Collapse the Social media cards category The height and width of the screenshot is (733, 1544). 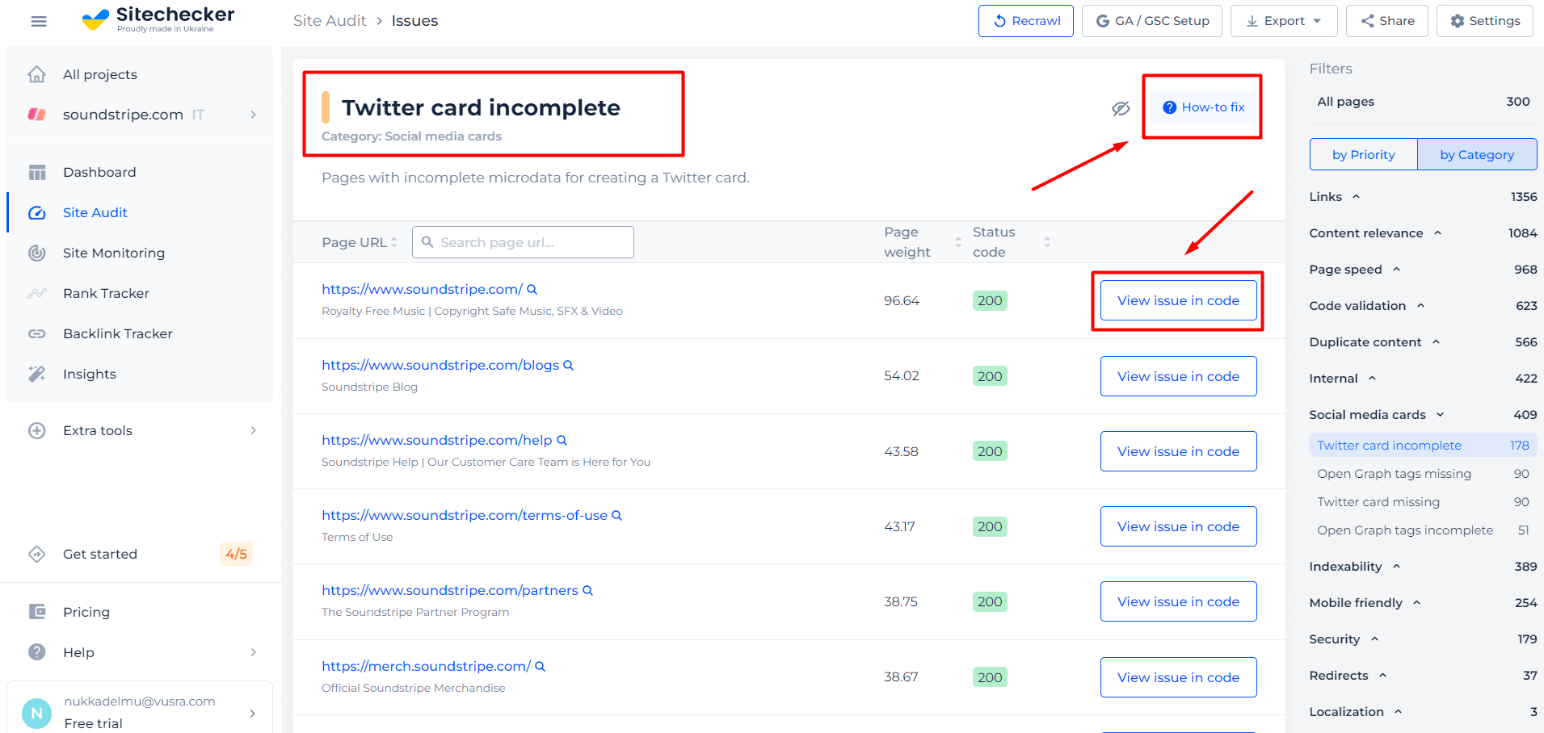(1440, 415)
